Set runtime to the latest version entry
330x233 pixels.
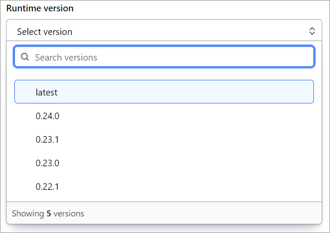click(x=164, y=92)
